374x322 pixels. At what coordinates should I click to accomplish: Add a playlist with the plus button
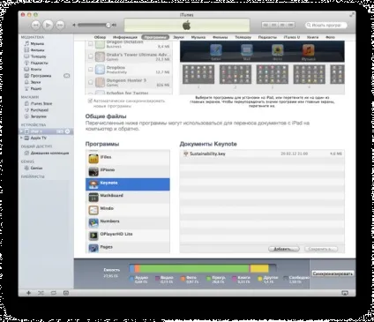(28, 293)
